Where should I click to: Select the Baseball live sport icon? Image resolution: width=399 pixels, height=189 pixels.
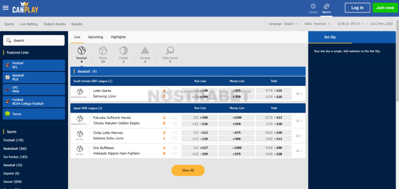(x=81, y=50)
